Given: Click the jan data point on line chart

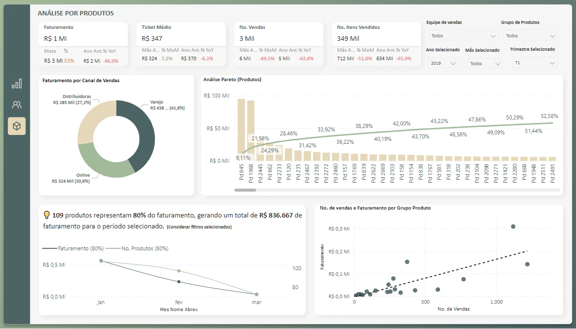Looking at the screenshot, I should click(102, 261).
